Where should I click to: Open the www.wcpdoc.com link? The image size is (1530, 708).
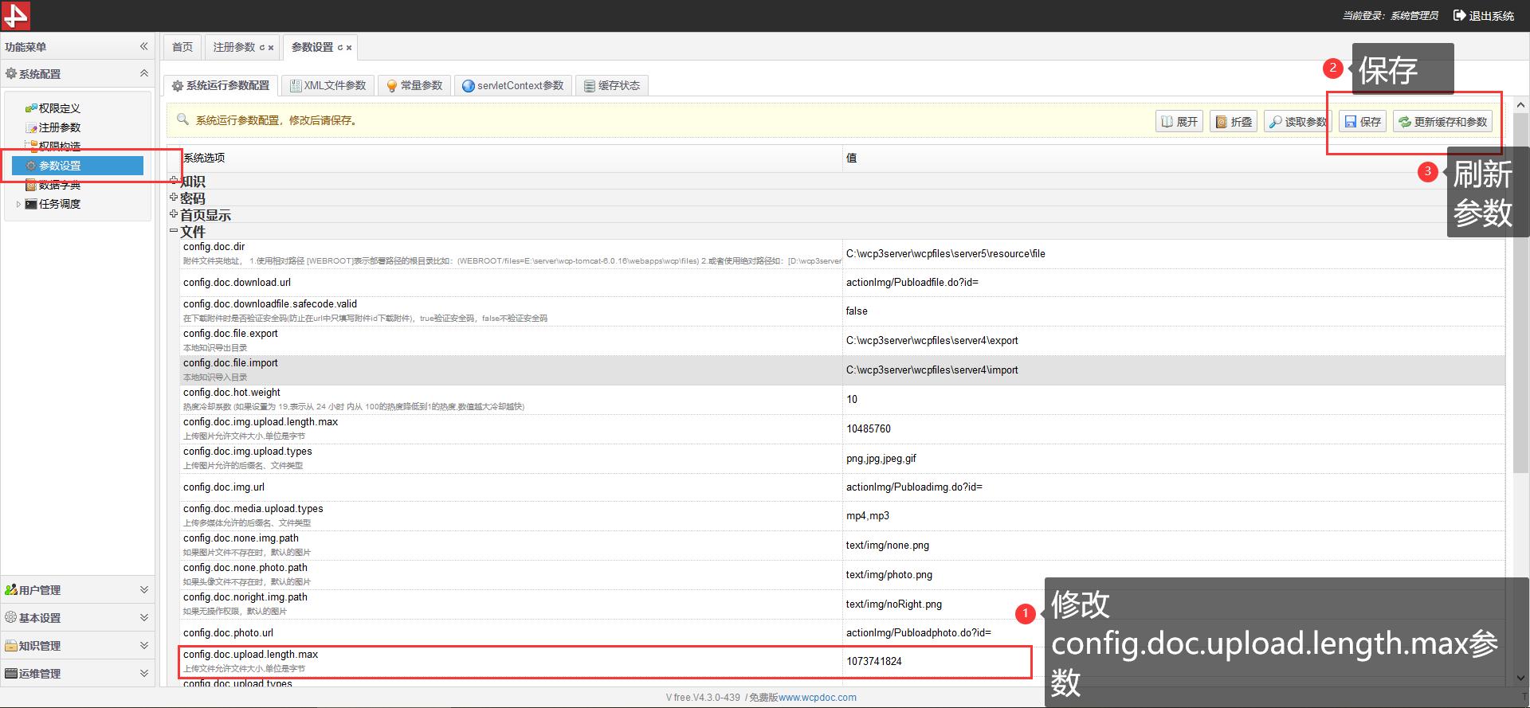[818, 698]
